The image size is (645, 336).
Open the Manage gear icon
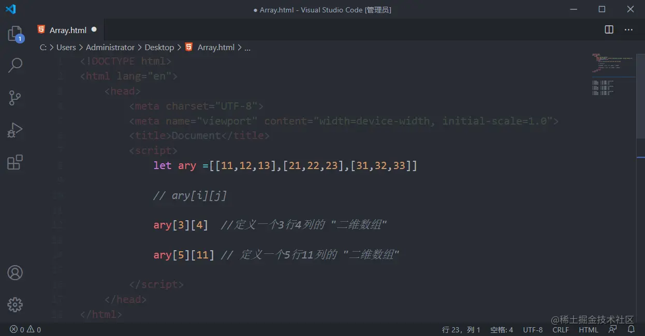pyautogui.click(x=14, y=304)
